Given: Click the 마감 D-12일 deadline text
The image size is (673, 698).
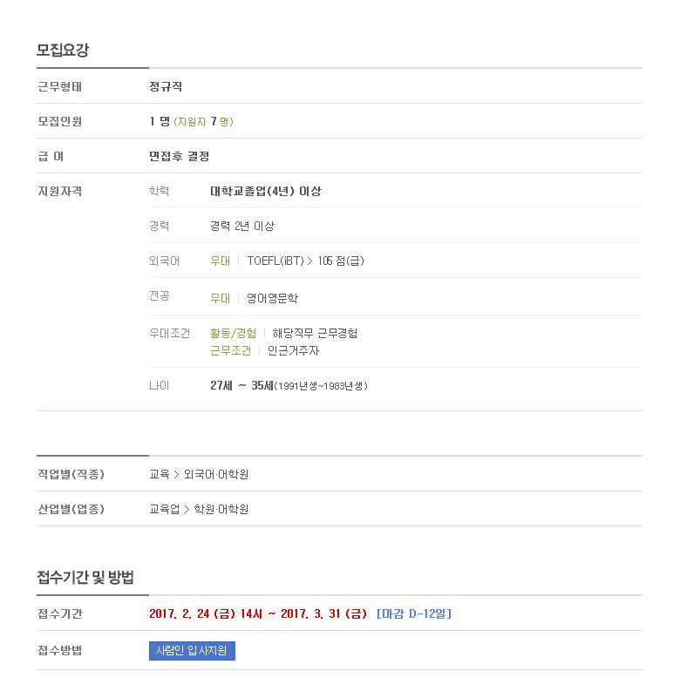Looking at the screenshot, I should tap(414, 613).
